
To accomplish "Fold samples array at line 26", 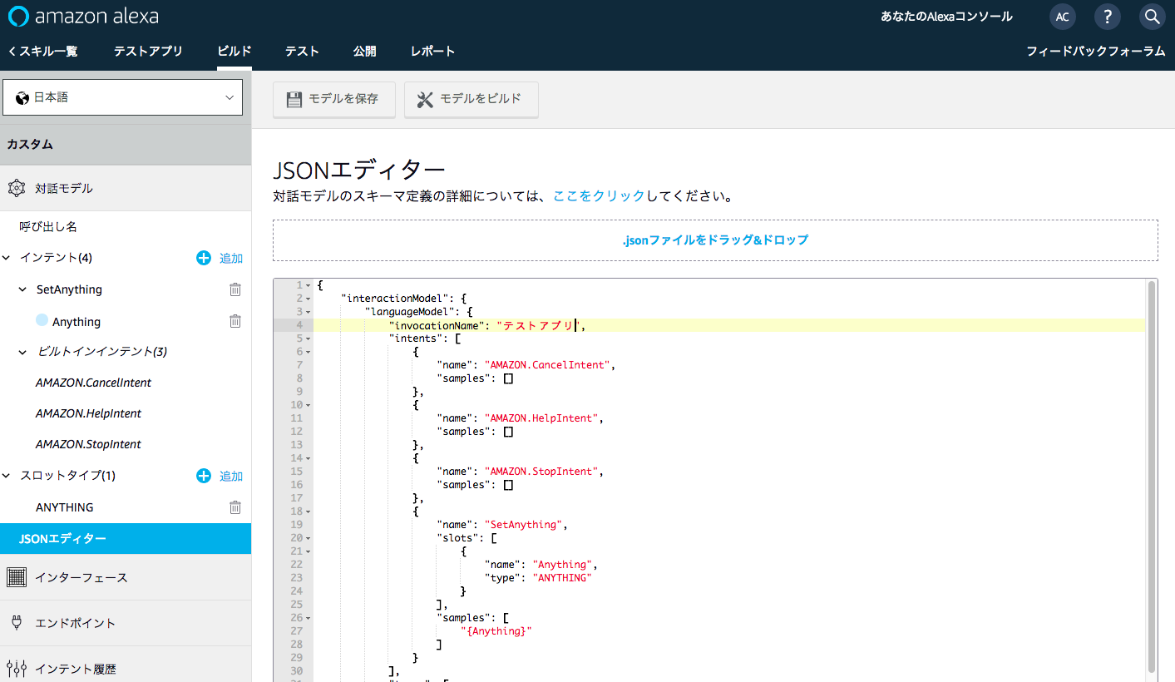I will (x=309, y=618).
